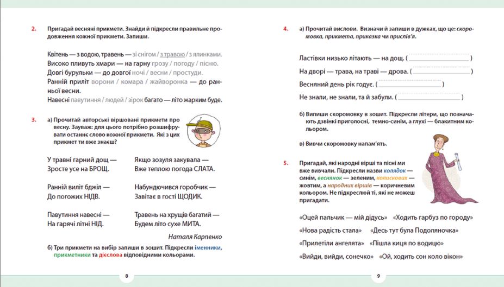The height and width of the screenshot is (287, 504).
Task: Click the blank after "Не знали, не знали, та й забули"
Action: [430, 97]
